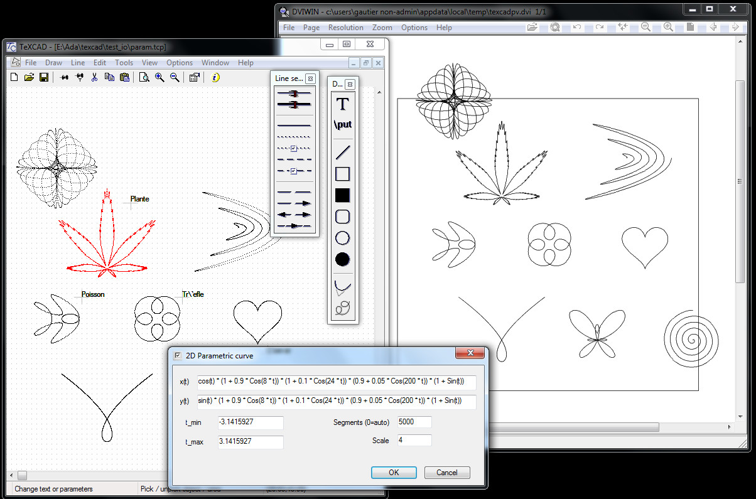Open the Tools menu in TeXCAD

(124, 63)
